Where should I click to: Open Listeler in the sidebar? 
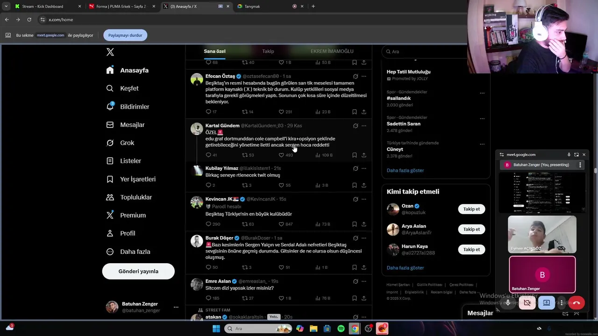pos(123,161)
